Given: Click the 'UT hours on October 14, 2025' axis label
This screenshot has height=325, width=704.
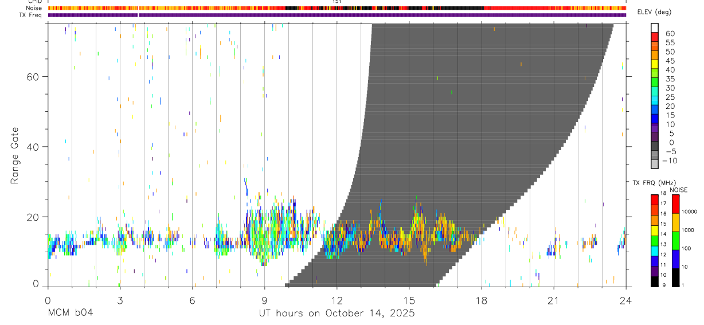Looking at the screenshot, I should click(x=337, y=314).
